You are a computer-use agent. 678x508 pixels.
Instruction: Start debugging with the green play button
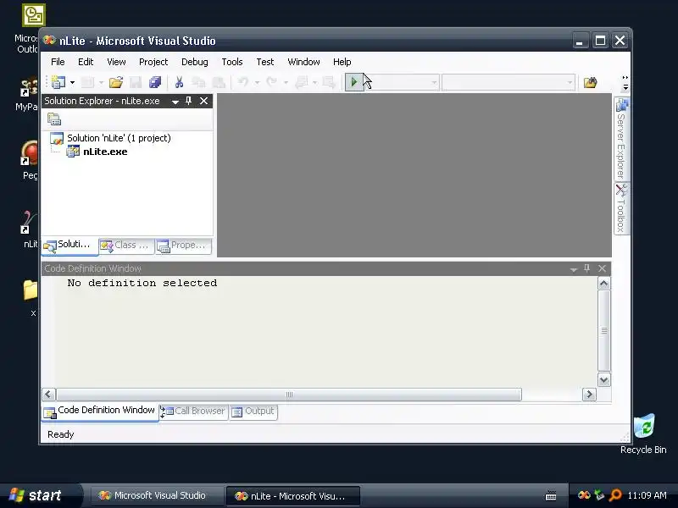[354, 82]
